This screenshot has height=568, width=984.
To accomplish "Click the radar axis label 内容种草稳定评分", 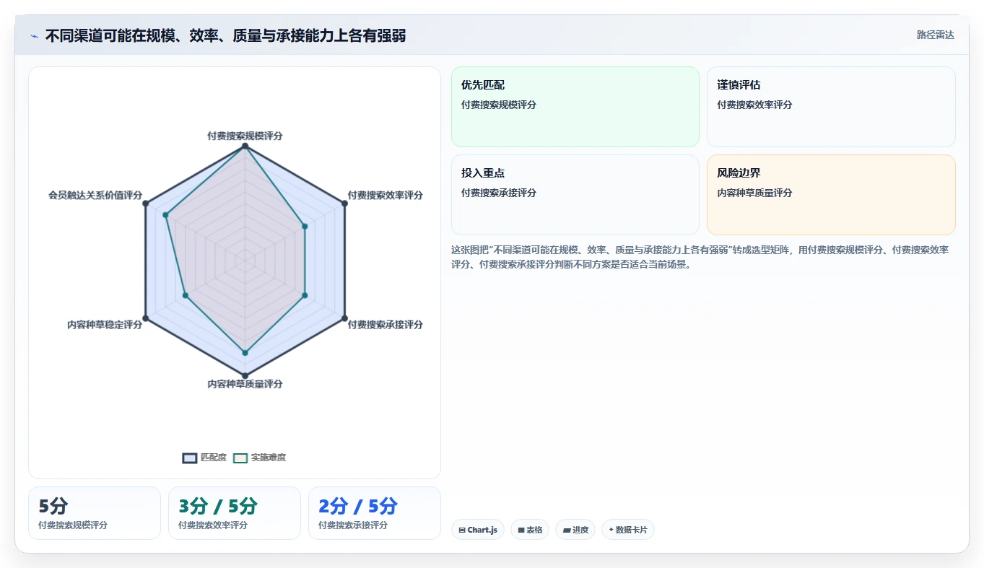I will 105,325.
